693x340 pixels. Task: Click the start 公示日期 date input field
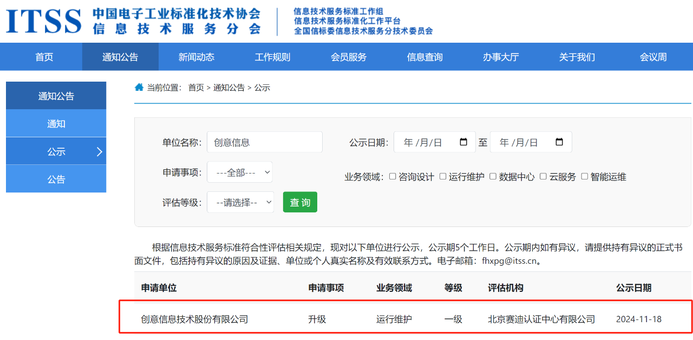point(435,142)
